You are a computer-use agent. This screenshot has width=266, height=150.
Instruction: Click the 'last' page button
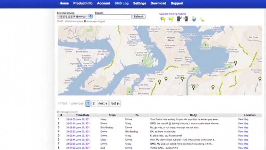115,103
